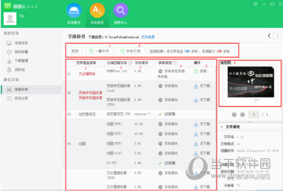Go back with the left chevron button

point(269,36)
